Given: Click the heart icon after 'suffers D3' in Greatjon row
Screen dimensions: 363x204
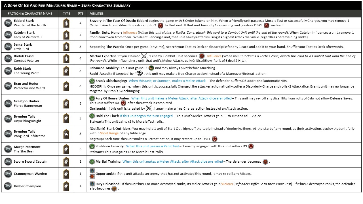Looking at the screenshot, I should pyautogui.click(x=123, y=103).
